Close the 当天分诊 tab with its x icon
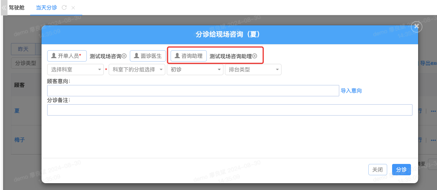 coord(73,8)
